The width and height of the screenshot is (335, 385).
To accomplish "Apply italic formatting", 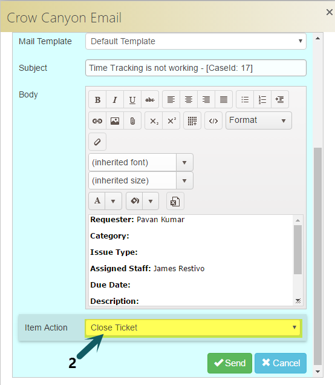I will click(x=115, y=99).
